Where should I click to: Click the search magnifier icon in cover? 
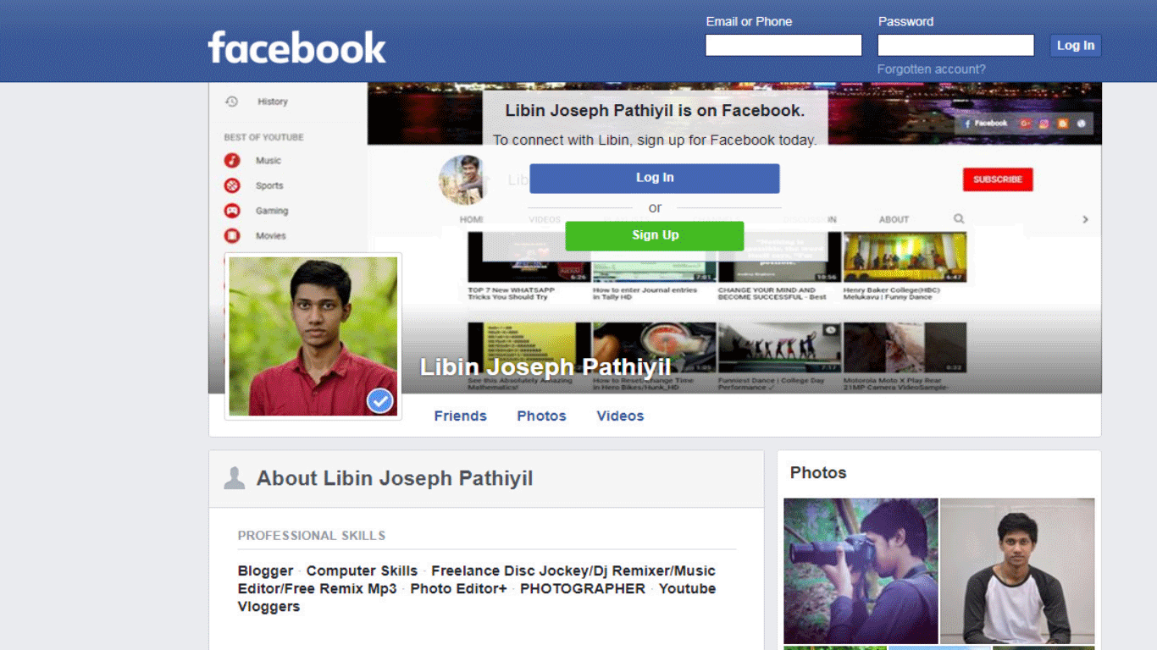[x=959, y=219]
